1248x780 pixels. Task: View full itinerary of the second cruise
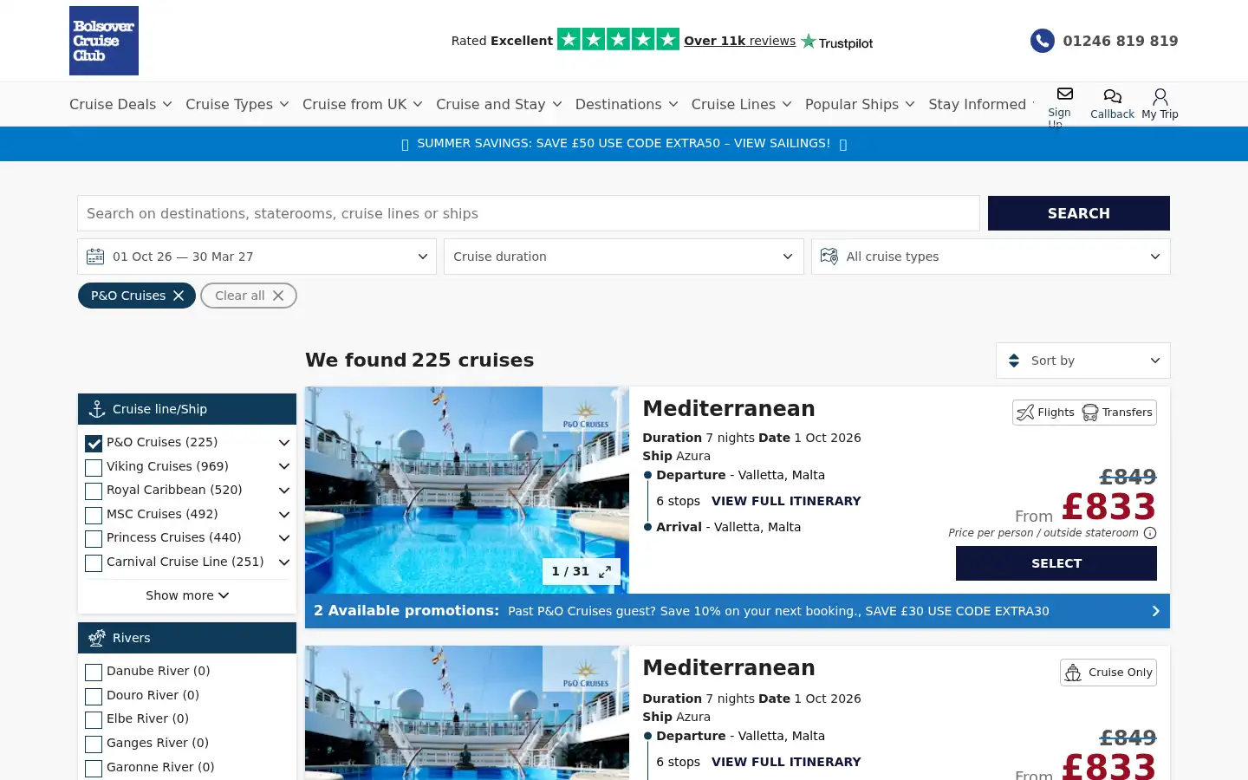click(786, 762)
